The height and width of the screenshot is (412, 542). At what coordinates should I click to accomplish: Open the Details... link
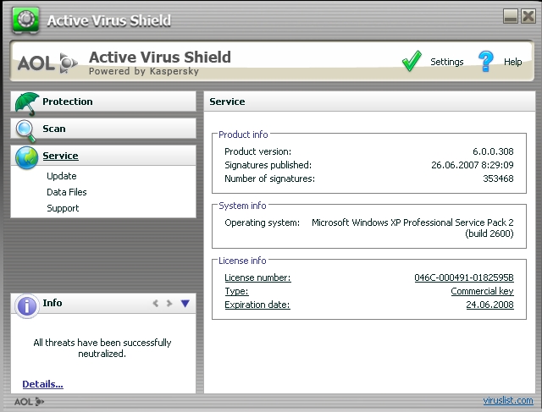(x=42, y=384)
